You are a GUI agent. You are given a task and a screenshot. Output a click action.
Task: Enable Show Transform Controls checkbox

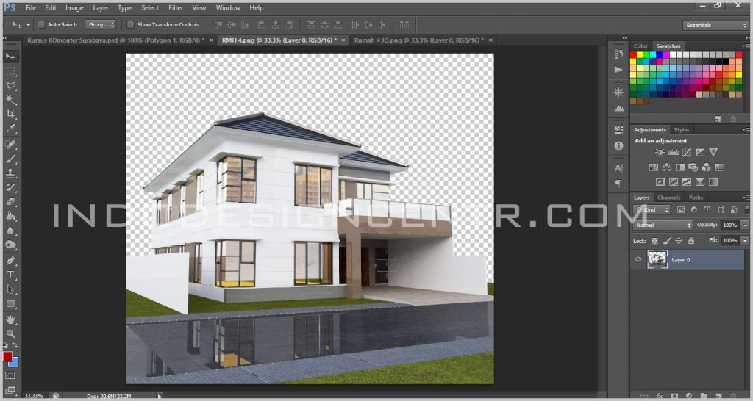pos(130,24)
